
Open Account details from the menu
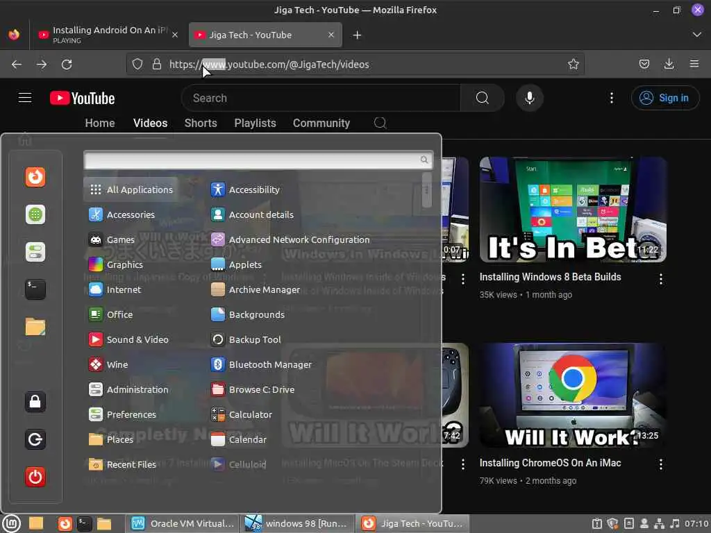(252, 214)
